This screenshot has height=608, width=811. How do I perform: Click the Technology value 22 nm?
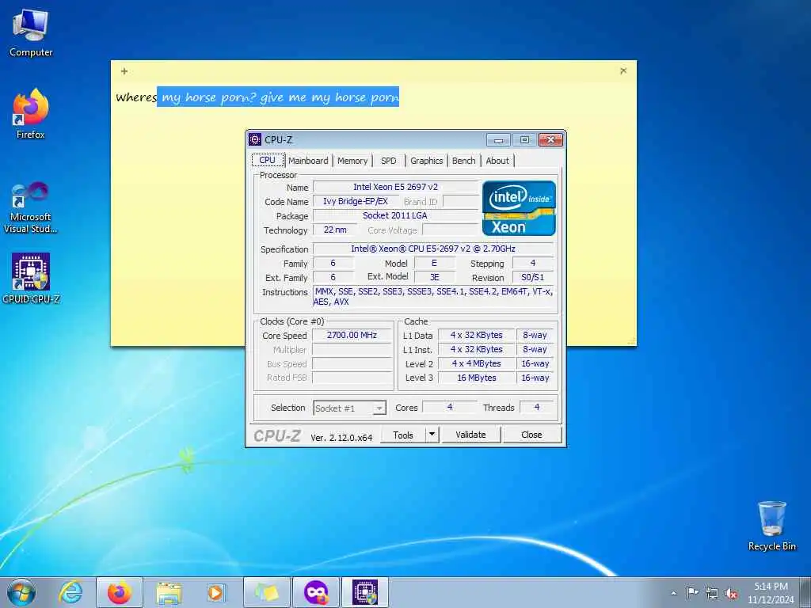[335, 230]
